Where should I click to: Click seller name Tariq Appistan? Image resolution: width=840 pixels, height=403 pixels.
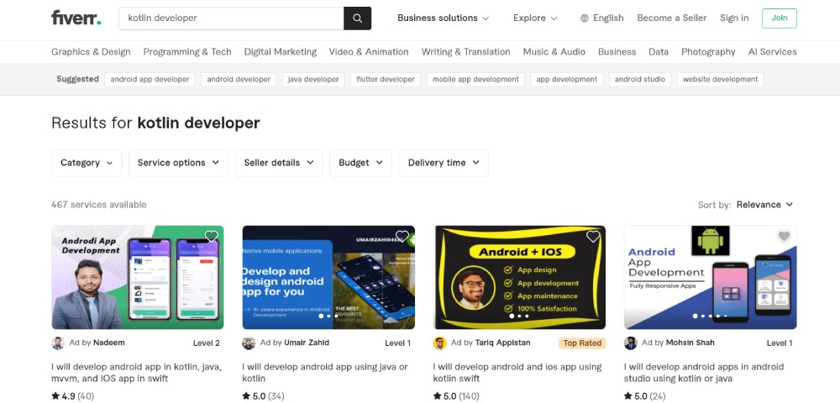coord(502,343)
